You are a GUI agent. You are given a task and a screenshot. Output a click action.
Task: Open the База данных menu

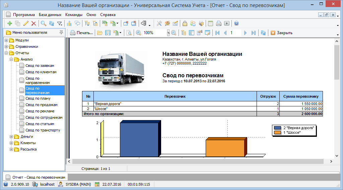pos(50,15)
